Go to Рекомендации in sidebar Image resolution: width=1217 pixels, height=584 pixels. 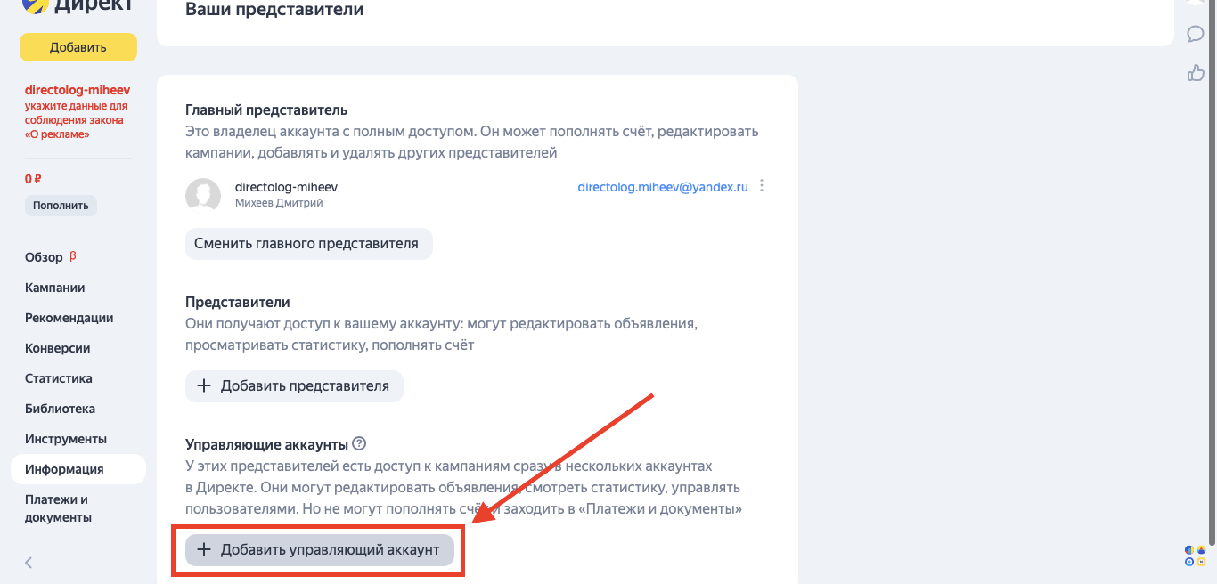tap(69, 318)
